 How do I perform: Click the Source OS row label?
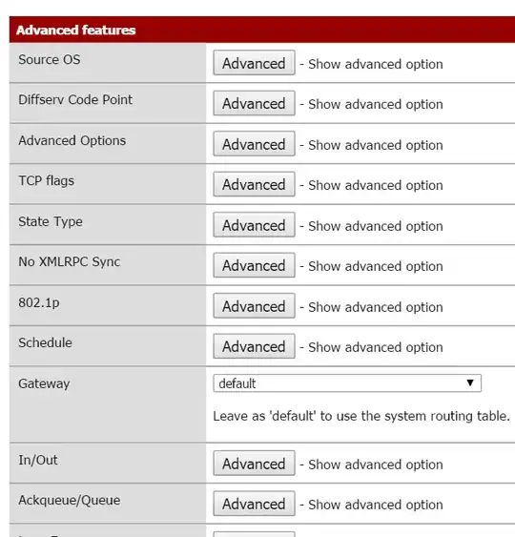[x=50, y=59]
